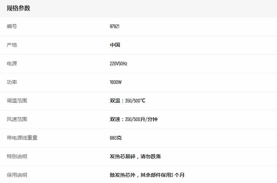This screenshot has height=183, width=277.
Task: Select the product number 97921
Action: [114, 27]
